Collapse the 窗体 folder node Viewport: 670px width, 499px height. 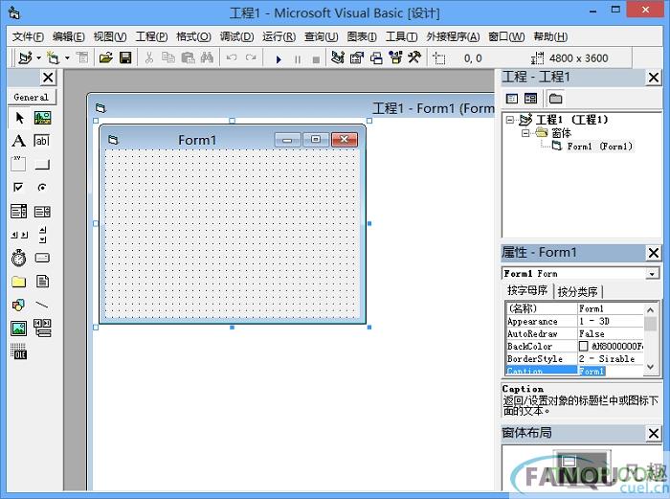(525, 134)
